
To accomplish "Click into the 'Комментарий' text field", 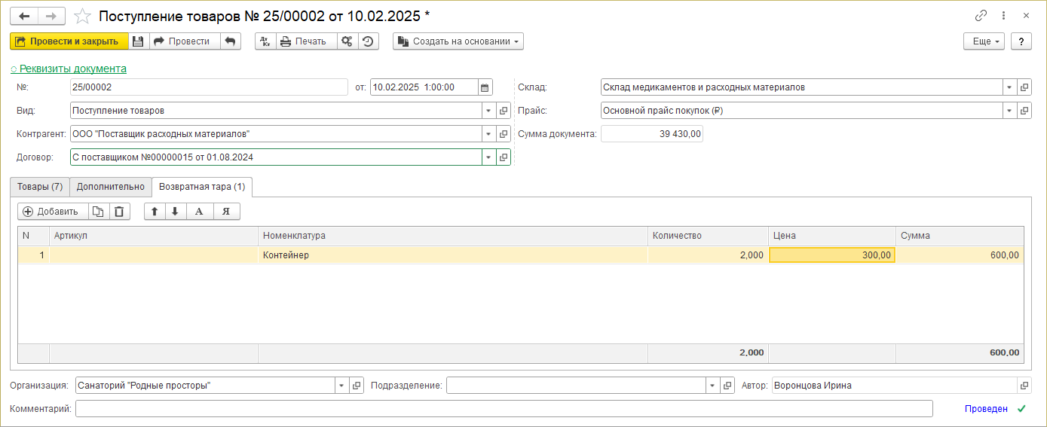I will pyautogui.click(x=504, y=409).
